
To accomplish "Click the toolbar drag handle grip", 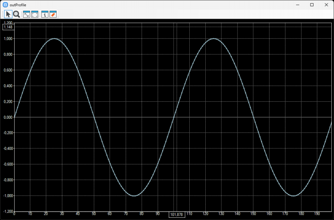I will [3, 15].
